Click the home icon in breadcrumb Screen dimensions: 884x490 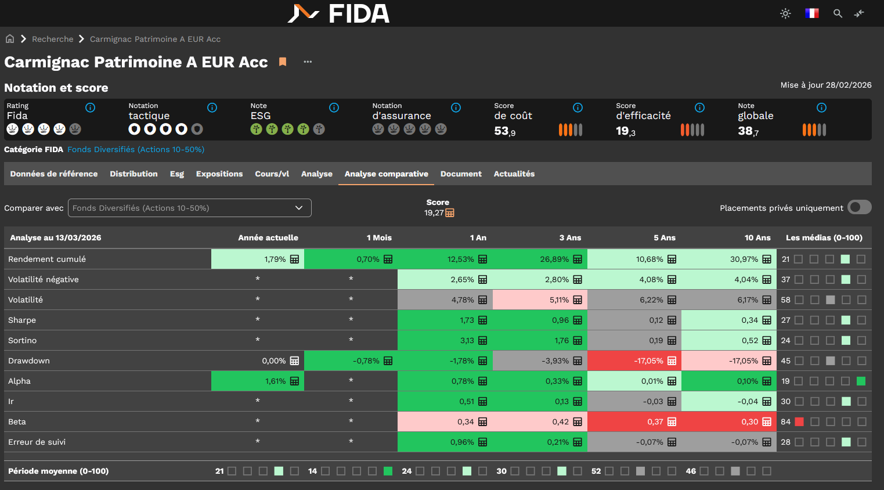pyautogui.click(x=10, y=39)
